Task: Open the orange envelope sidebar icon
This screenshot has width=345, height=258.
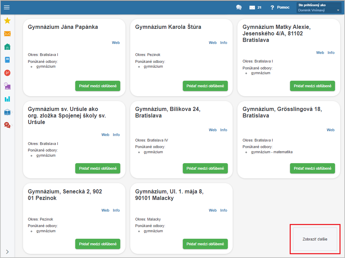Action: coord(7,34)
